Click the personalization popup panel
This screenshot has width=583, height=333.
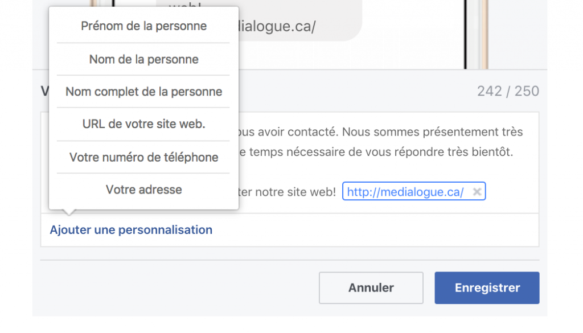pyautogui.click(x=142, y=108)
